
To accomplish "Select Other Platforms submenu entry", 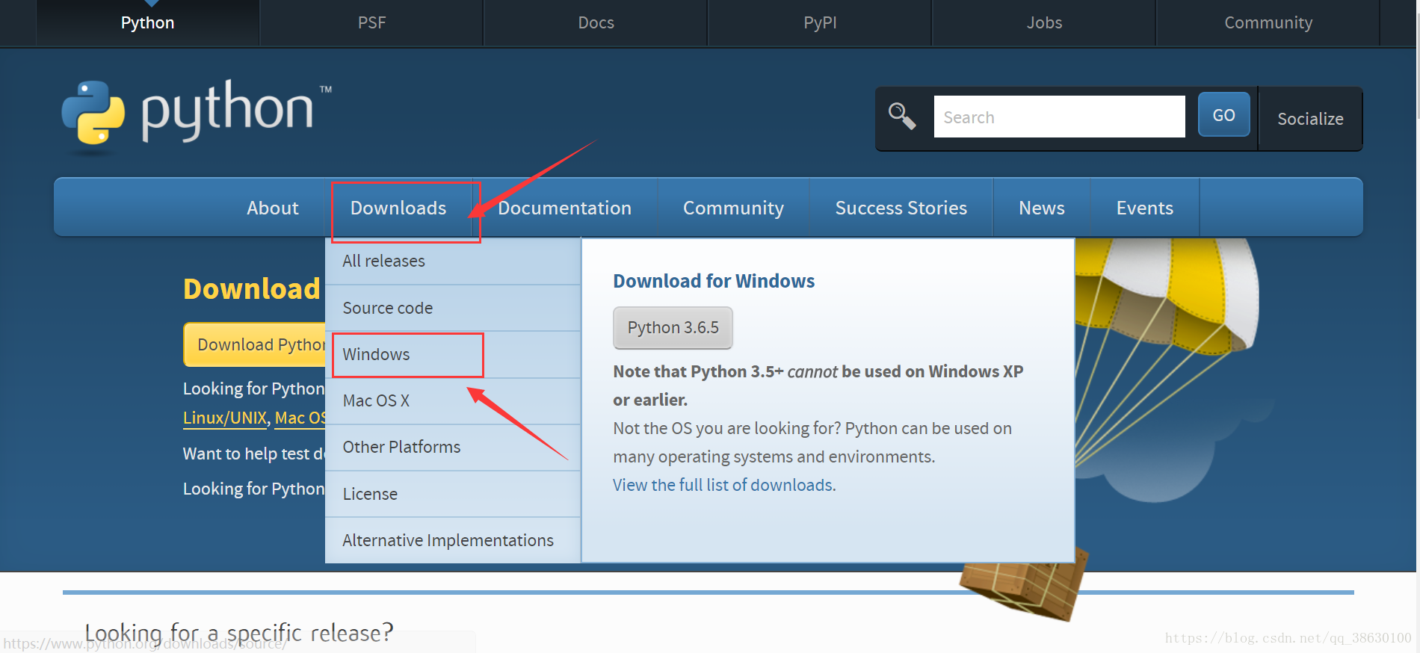I will coord(453,447).
